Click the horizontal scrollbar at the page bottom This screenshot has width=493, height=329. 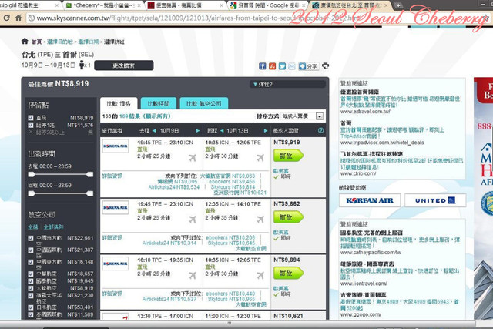[237, 323]
